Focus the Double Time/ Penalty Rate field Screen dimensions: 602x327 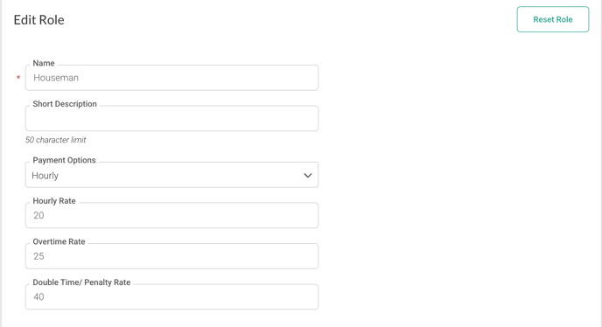[171, 296]
